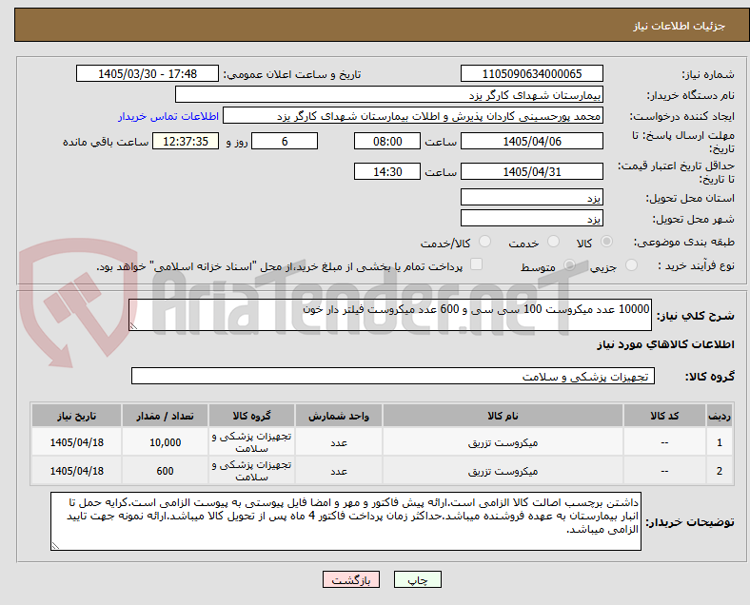Image resolution: width=750 pixels, height=605 pixels.
Task: Click row number 2 cell
Action: (719, 471)
